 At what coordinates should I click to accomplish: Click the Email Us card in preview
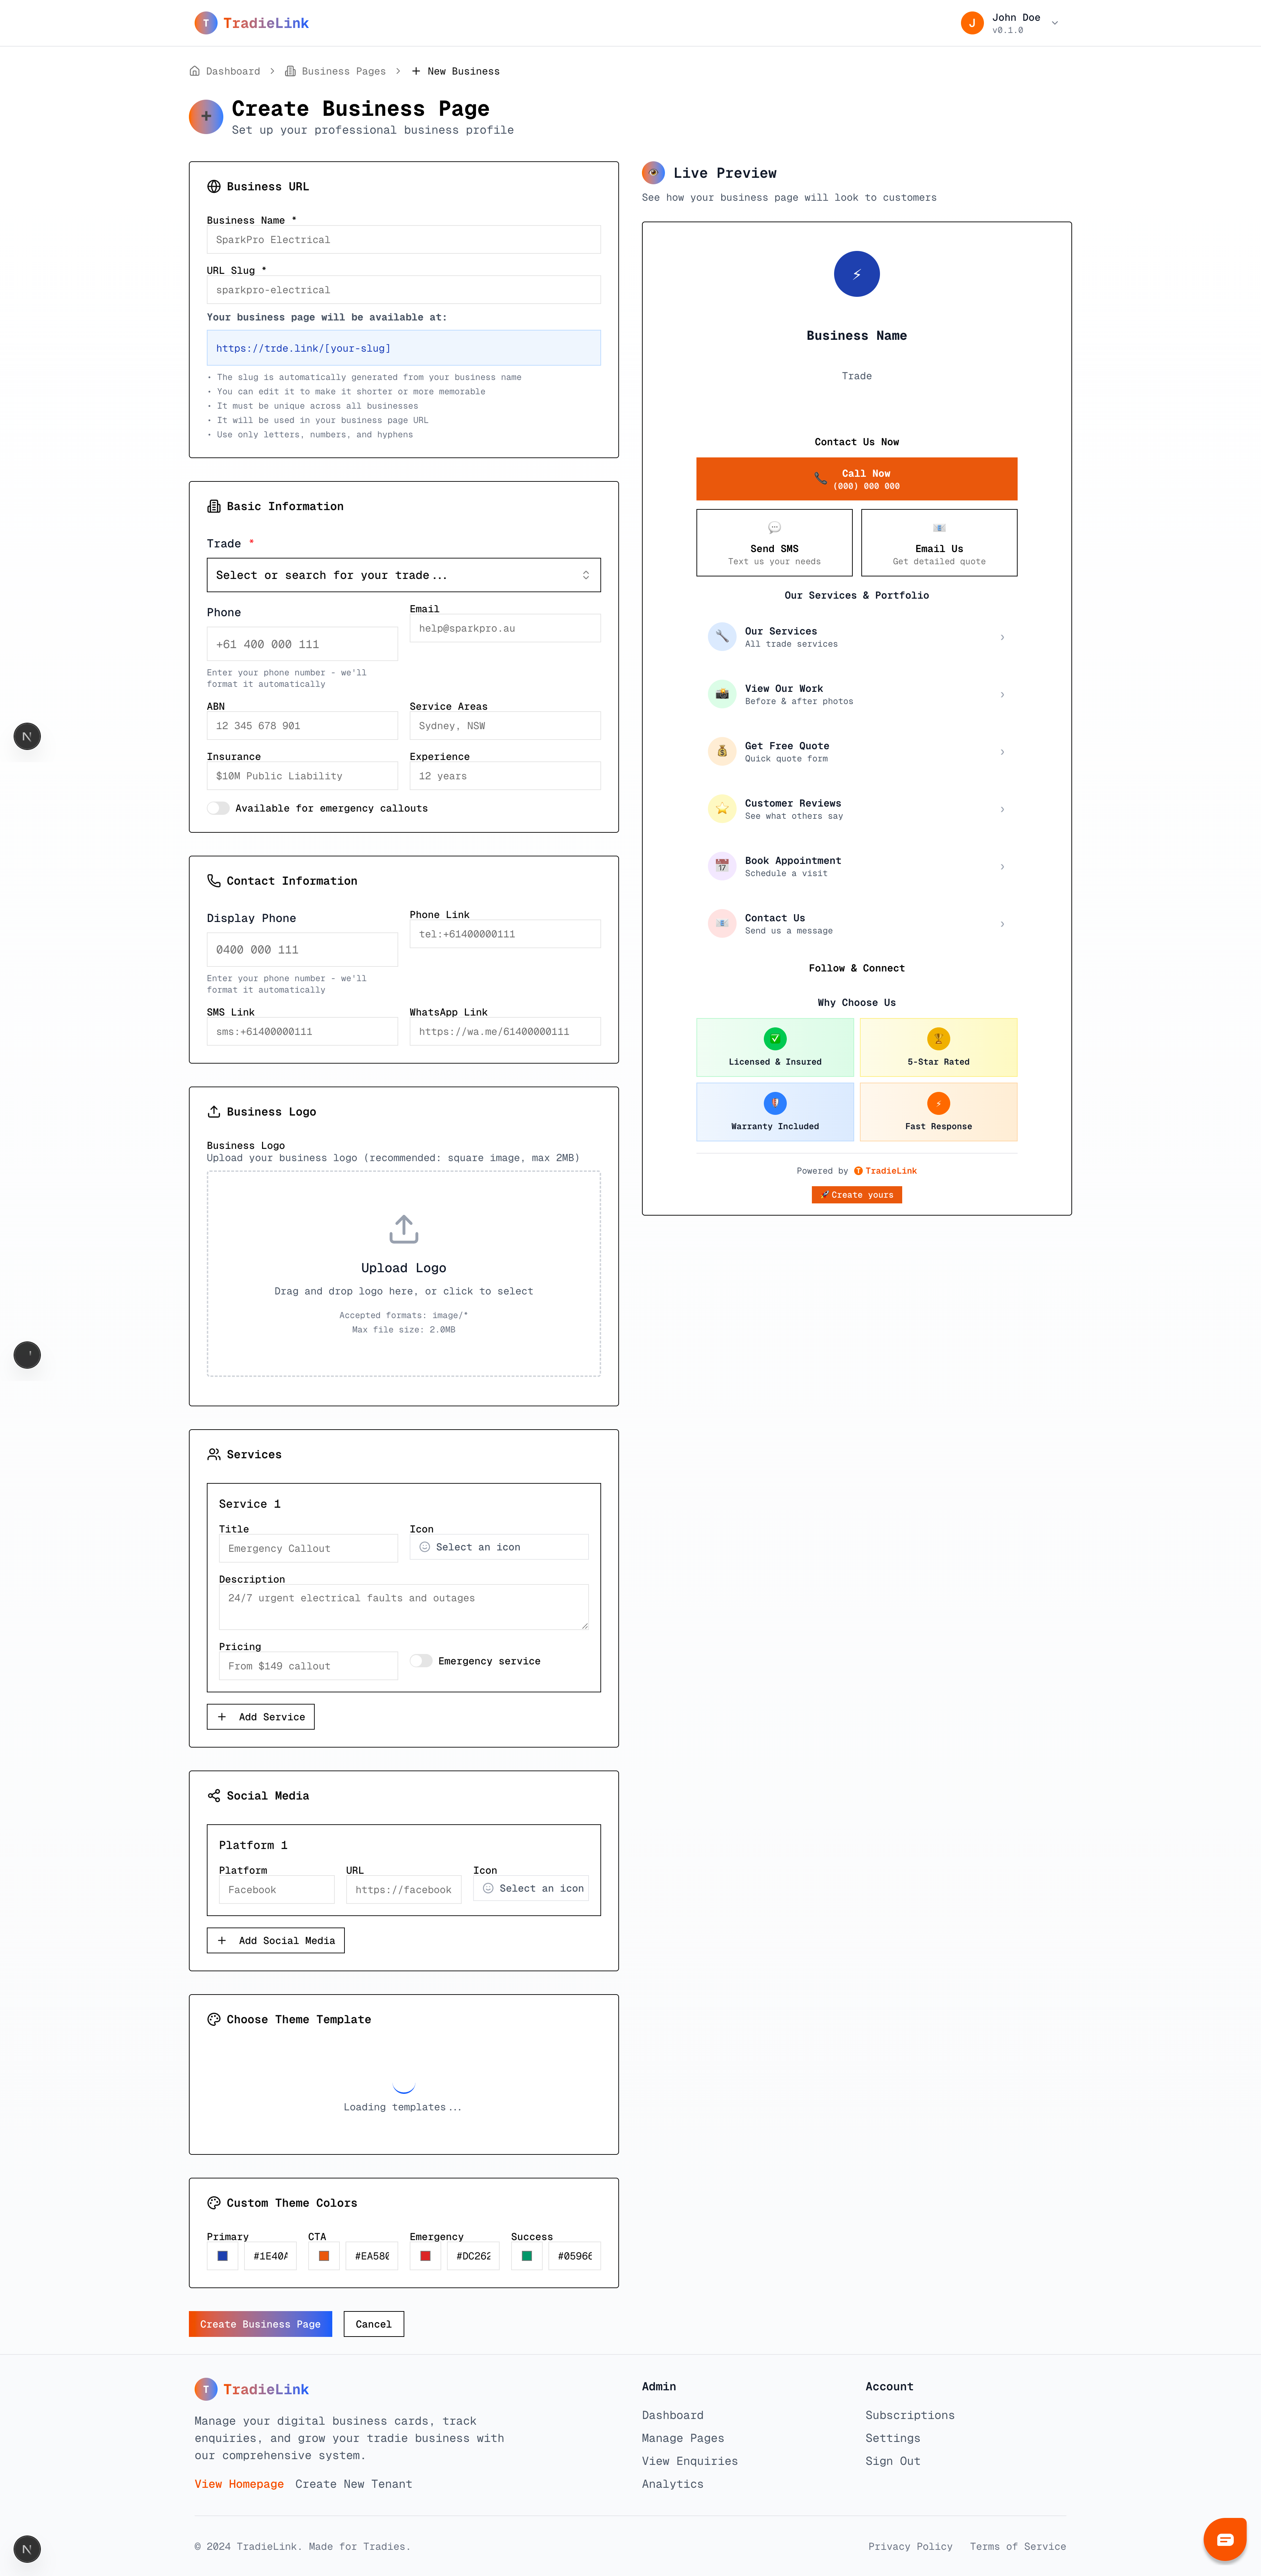[x=939, y=543]
